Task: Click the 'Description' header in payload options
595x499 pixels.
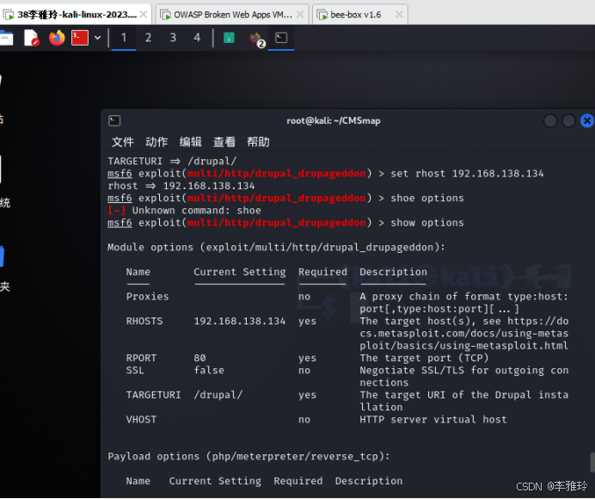Action: pos(369,481)
